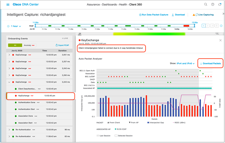The width and height of the screenshot is (225, 143).
Task: Click the first red 802.1x/EAP packet marker
Action: (x=109, y=77)
